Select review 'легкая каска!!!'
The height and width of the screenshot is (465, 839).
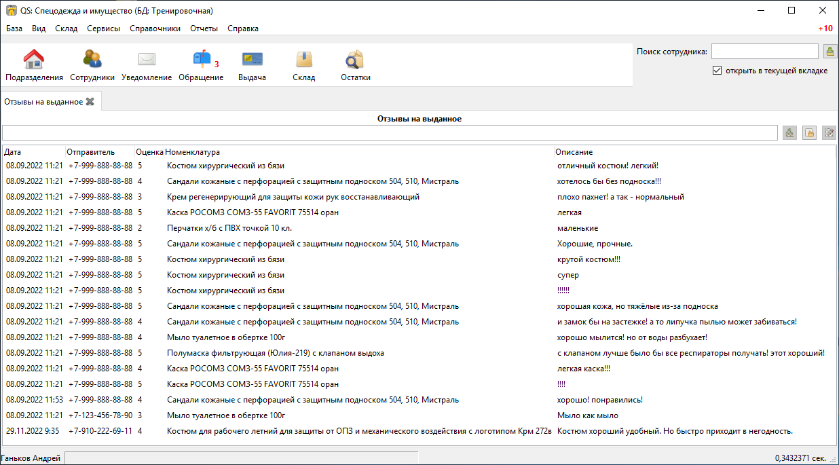coord(584,369)
